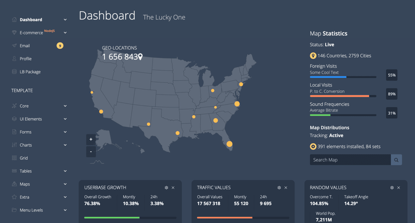Open Profile via the person icon
Screen dimensions: 415x223
[x=14, y=58]
